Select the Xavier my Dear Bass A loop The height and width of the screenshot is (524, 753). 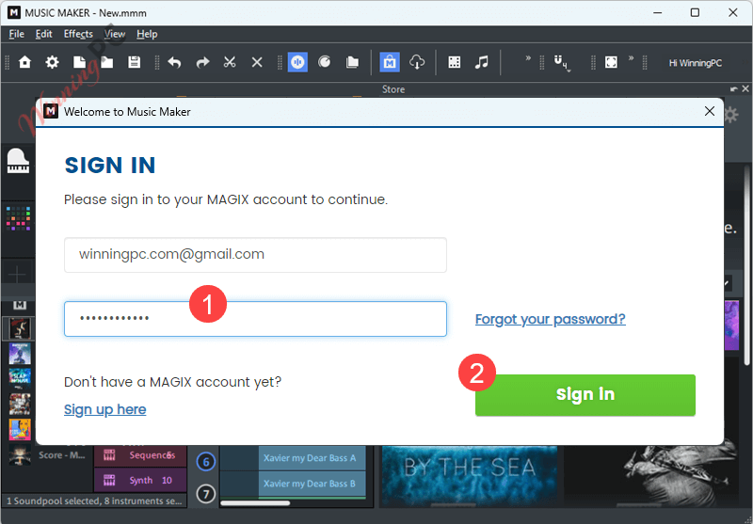[x=312, y=458]
